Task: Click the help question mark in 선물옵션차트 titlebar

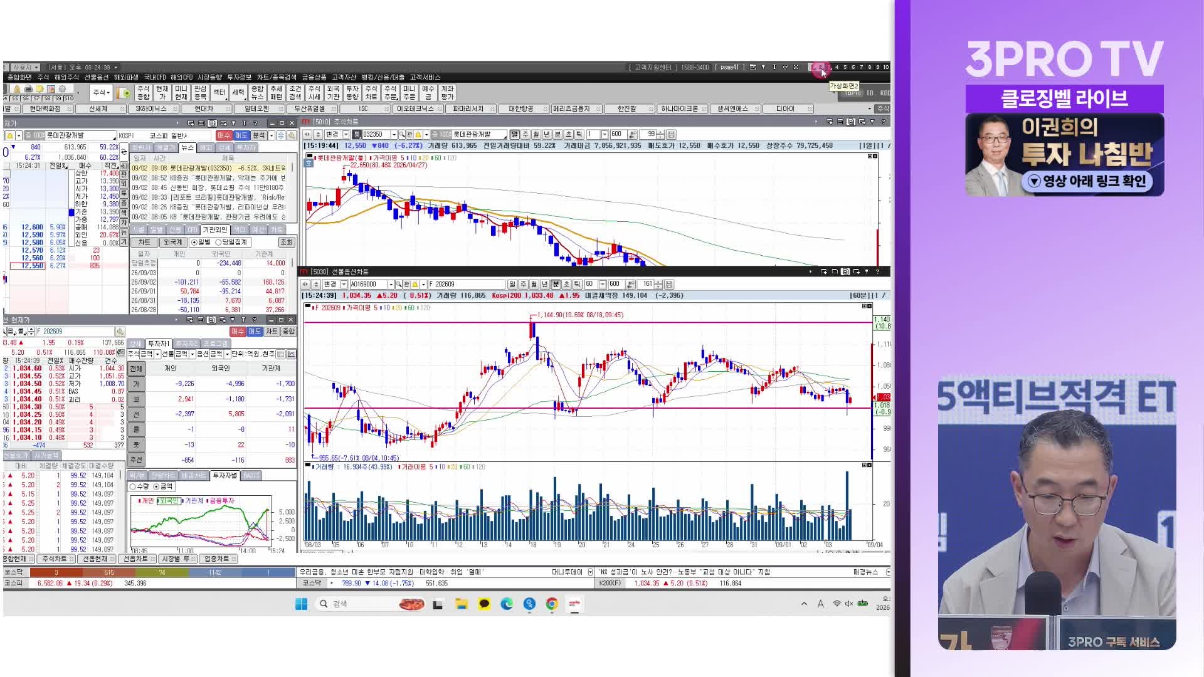Action: click(877, 271)
